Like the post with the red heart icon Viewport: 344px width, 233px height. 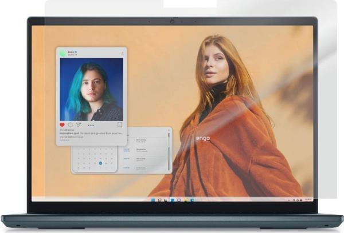click(x=62, y=125)
